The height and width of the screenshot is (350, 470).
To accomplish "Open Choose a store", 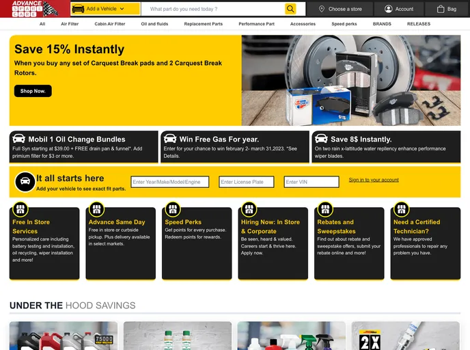I will pos(340,9).
